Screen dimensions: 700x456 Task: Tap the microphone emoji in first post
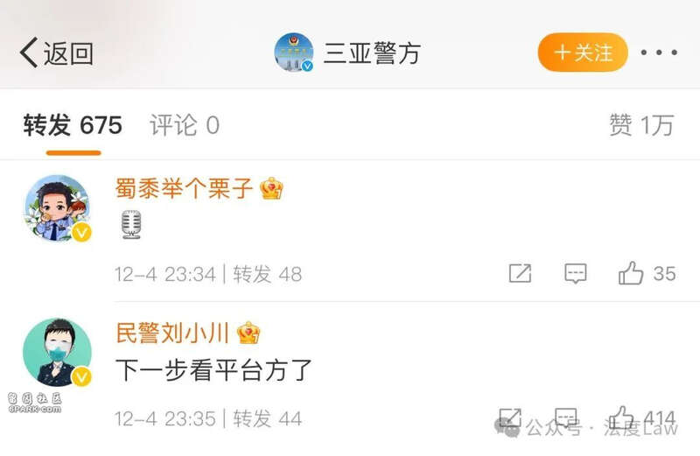pos(131,224)
